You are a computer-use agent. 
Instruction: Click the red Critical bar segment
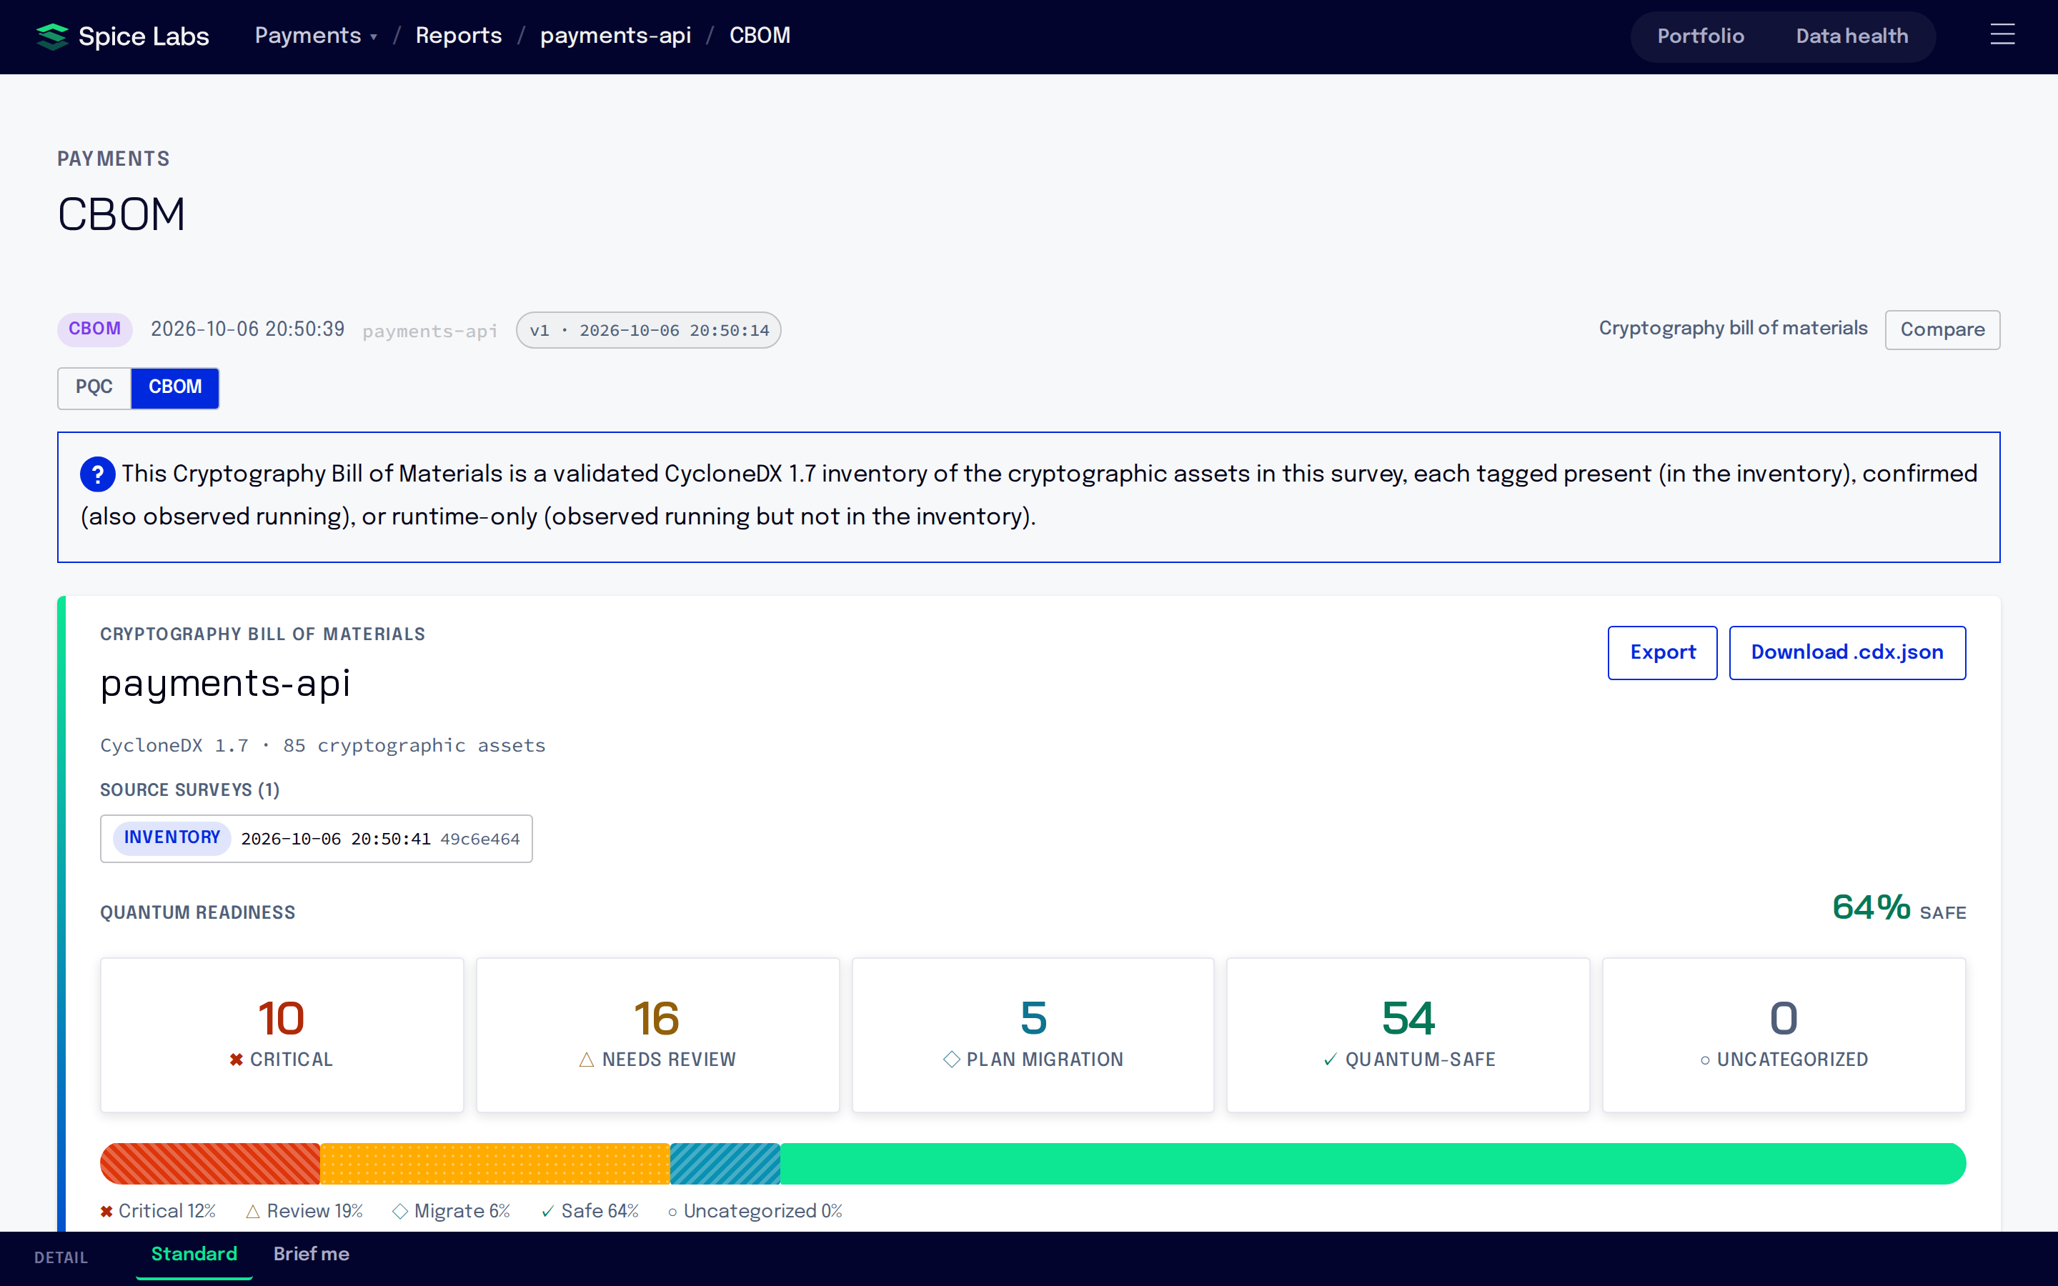click(x=210, y=1164)
